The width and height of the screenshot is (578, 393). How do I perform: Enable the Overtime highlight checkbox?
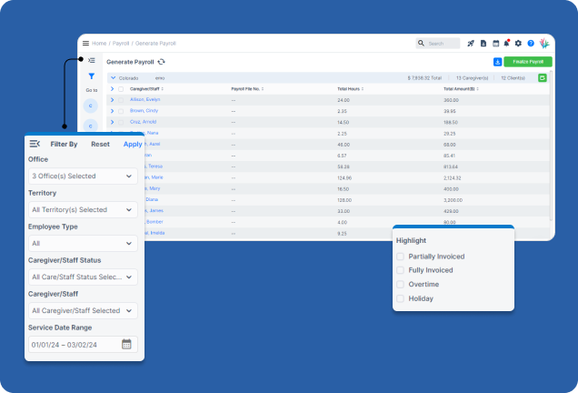coord(400,284)
